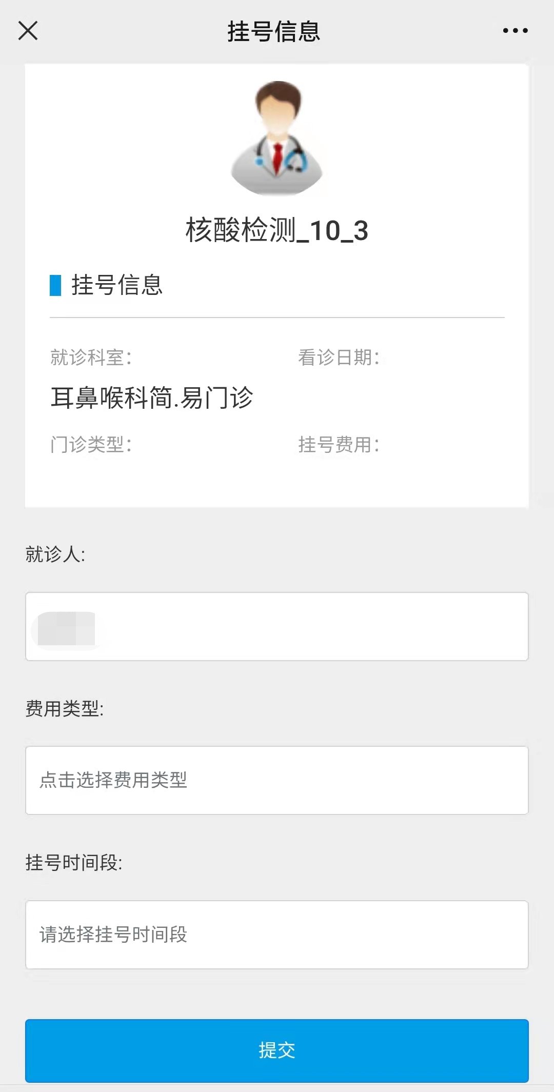
Task: Tap the 挂号时间段 field label
Action: point(74,863)
